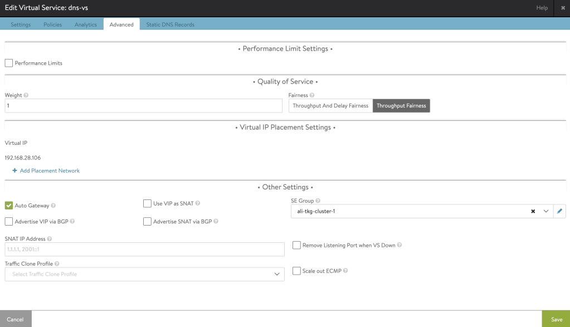Enable the Performance Limits checkbox
The image size is (570, 327).
pos(9,64)
